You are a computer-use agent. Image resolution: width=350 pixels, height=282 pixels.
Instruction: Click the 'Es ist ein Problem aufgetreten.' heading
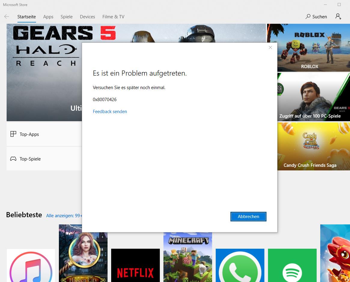pyautogui.click(x=140, y=73)
